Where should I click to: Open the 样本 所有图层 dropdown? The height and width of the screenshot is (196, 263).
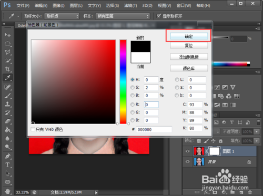click(123, 16)
